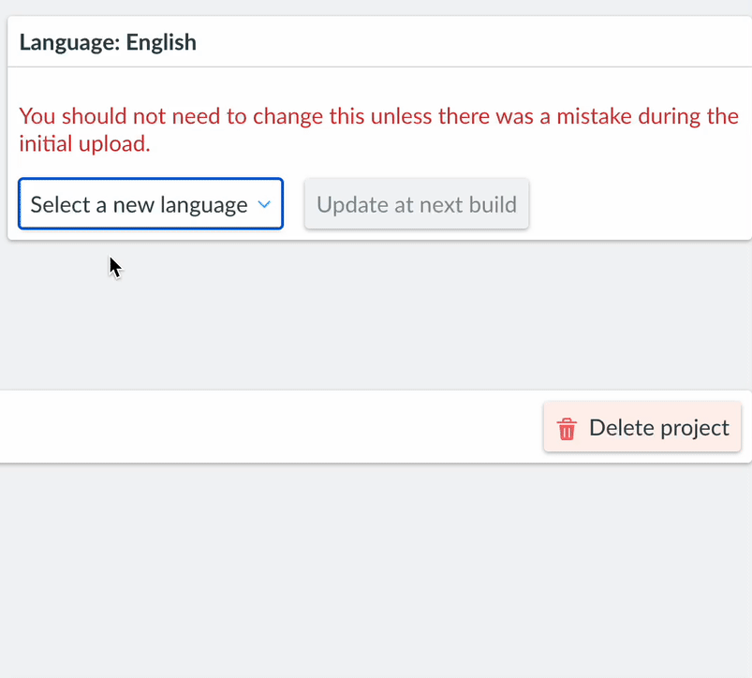Click the phrase 'mistake during the' in the warning
Image resolution: width=752 pixels, height=678 pixels.
pos(647,116)
